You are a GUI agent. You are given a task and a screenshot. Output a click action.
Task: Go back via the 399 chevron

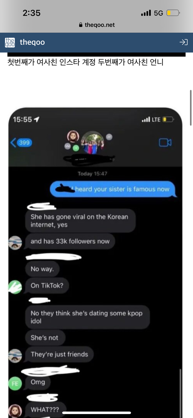tap(21, 143)
